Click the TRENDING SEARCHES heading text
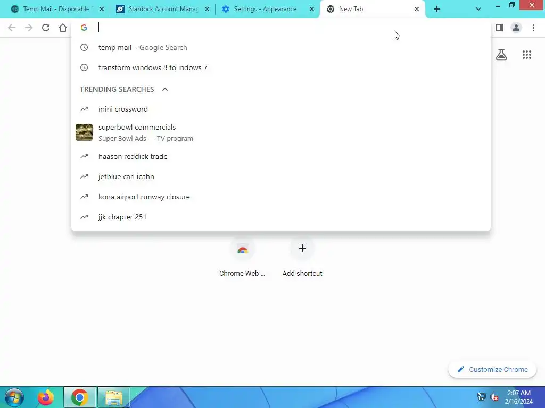Screen dimensions: 545x408 [117, 89]
